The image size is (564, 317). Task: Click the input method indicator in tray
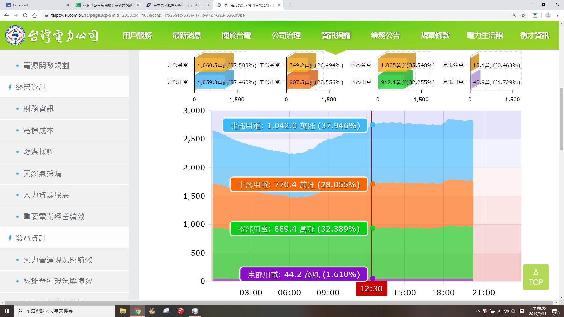[522, 311]
